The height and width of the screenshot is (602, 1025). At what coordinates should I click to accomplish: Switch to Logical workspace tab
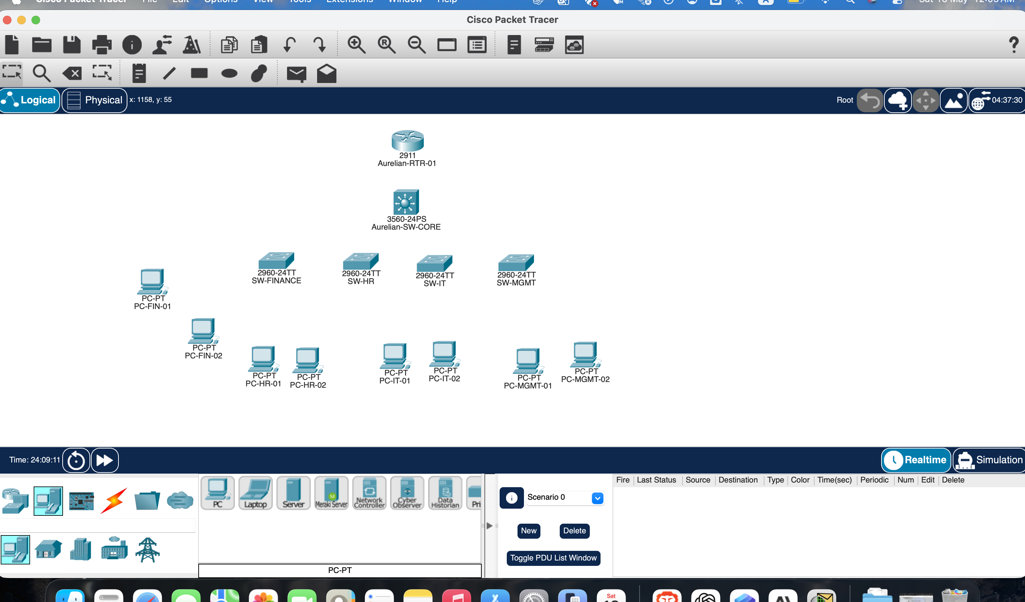(30, 100)
